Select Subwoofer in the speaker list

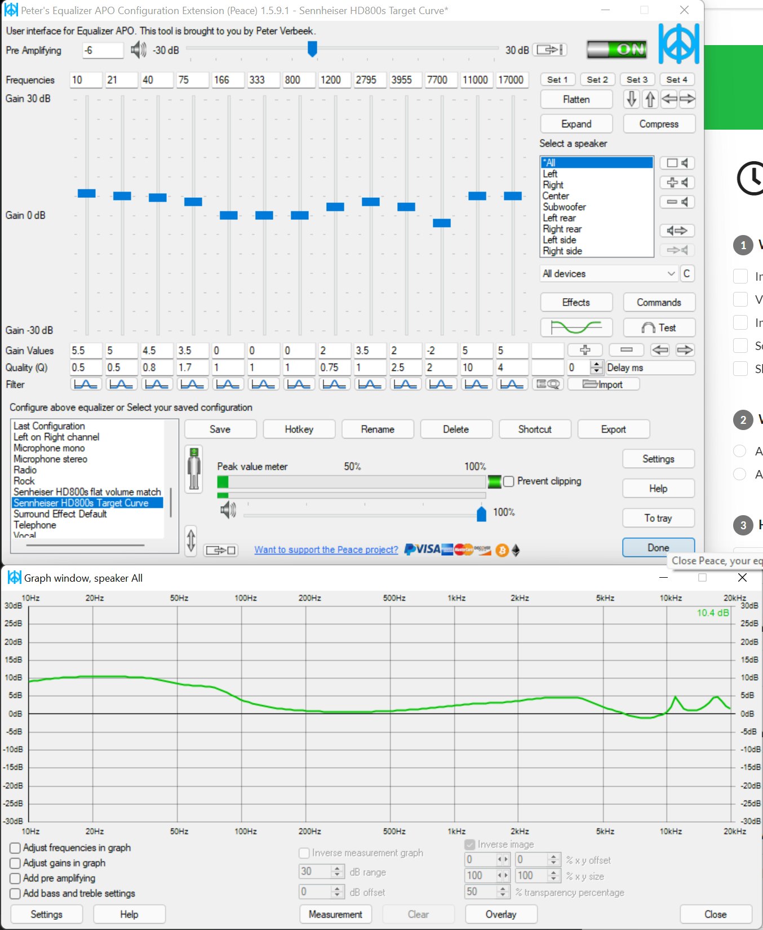point(564,207)
